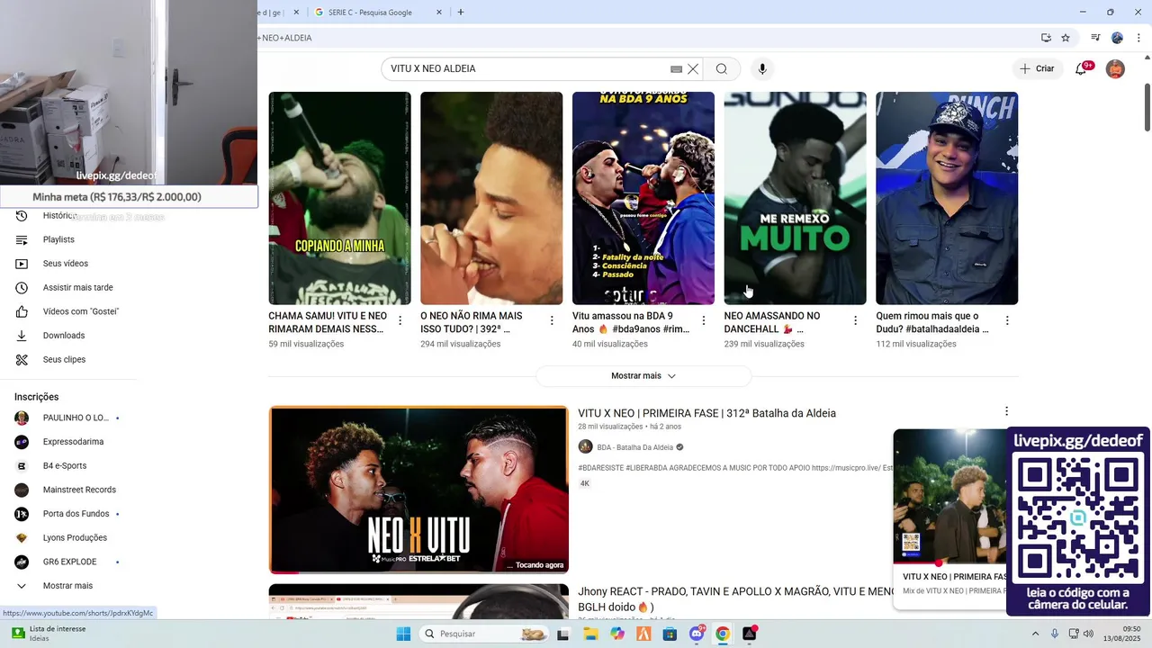Open options for Vitu amassou na BDA short

point(704,320)
